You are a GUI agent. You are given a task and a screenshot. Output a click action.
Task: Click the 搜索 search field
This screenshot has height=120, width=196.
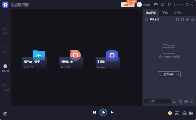point(158,101)
